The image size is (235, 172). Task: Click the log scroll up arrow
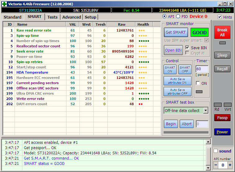(208, 142)
